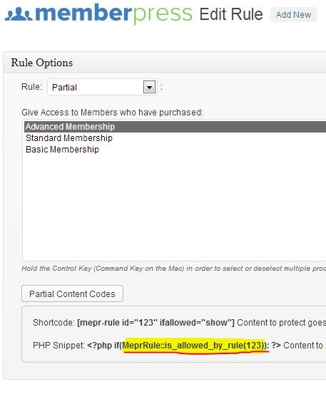The width and height of the screenshot is (326, 394).
Task: Click the Control Key hint text
Action: [x=173, y=269]
